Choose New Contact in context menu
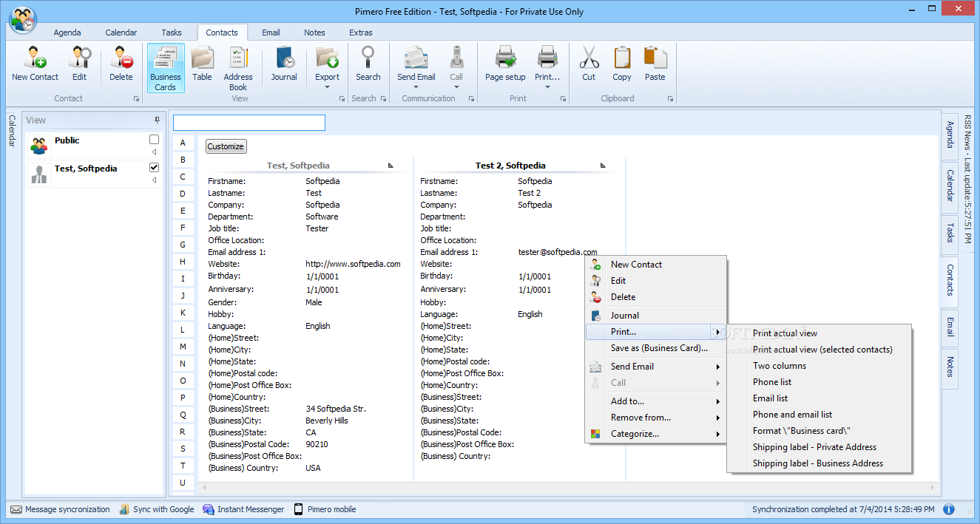Image resolution: width=980 pixels, height=524 pixels. pos(656,265)
